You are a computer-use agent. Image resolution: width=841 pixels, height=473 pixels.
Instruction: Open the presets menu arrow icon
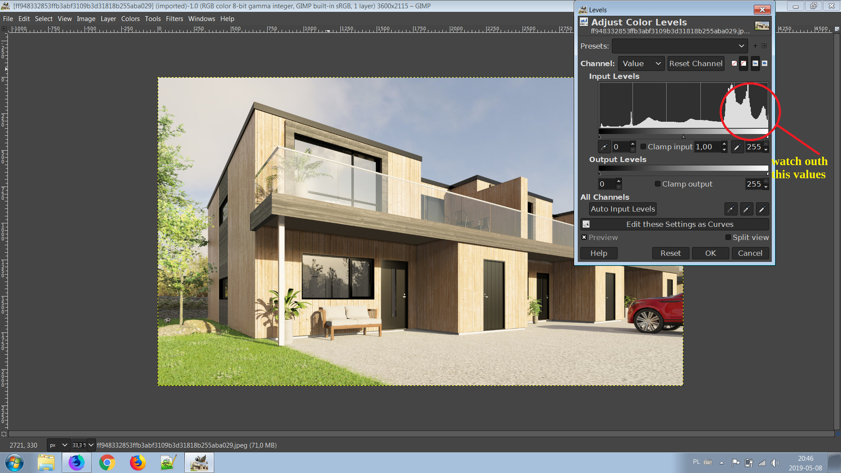pyautogui.click(x=764, y=46)
